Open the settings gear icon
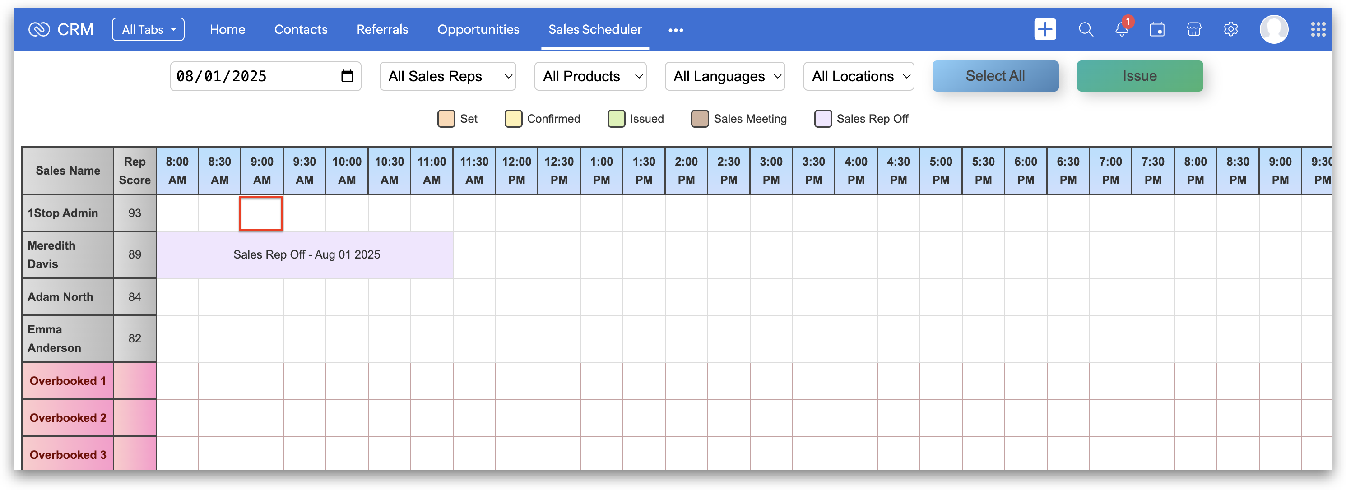Image resolution: width=1346 pixels, height=490 pixels. (1230, 29)
